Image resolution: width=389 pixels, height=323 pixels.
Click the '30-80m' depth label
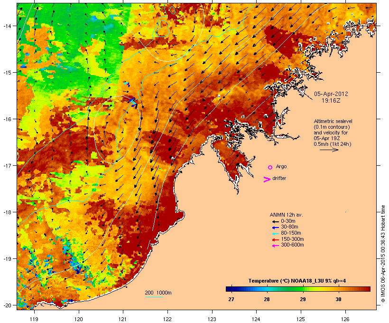tap(289, 227)
